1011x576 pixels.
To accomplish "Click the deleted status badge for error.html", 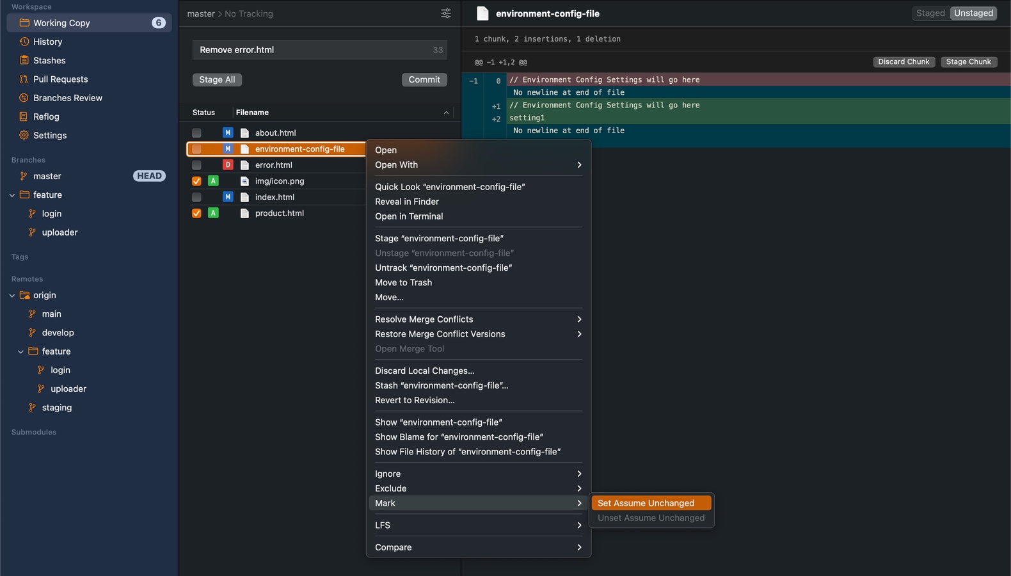I will click(228, 165).
